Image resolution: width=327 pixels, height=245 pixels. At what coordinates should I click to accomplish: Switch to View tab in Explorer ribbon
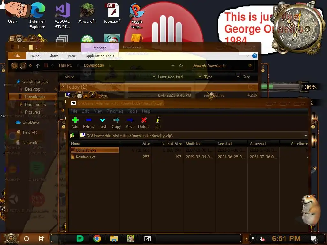72,56
